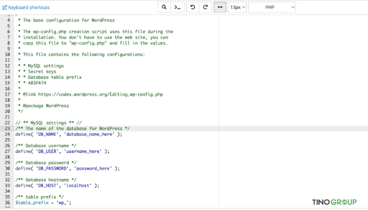Undo the last edit
The image size is (368, 210).
click(x=192, y=7)
